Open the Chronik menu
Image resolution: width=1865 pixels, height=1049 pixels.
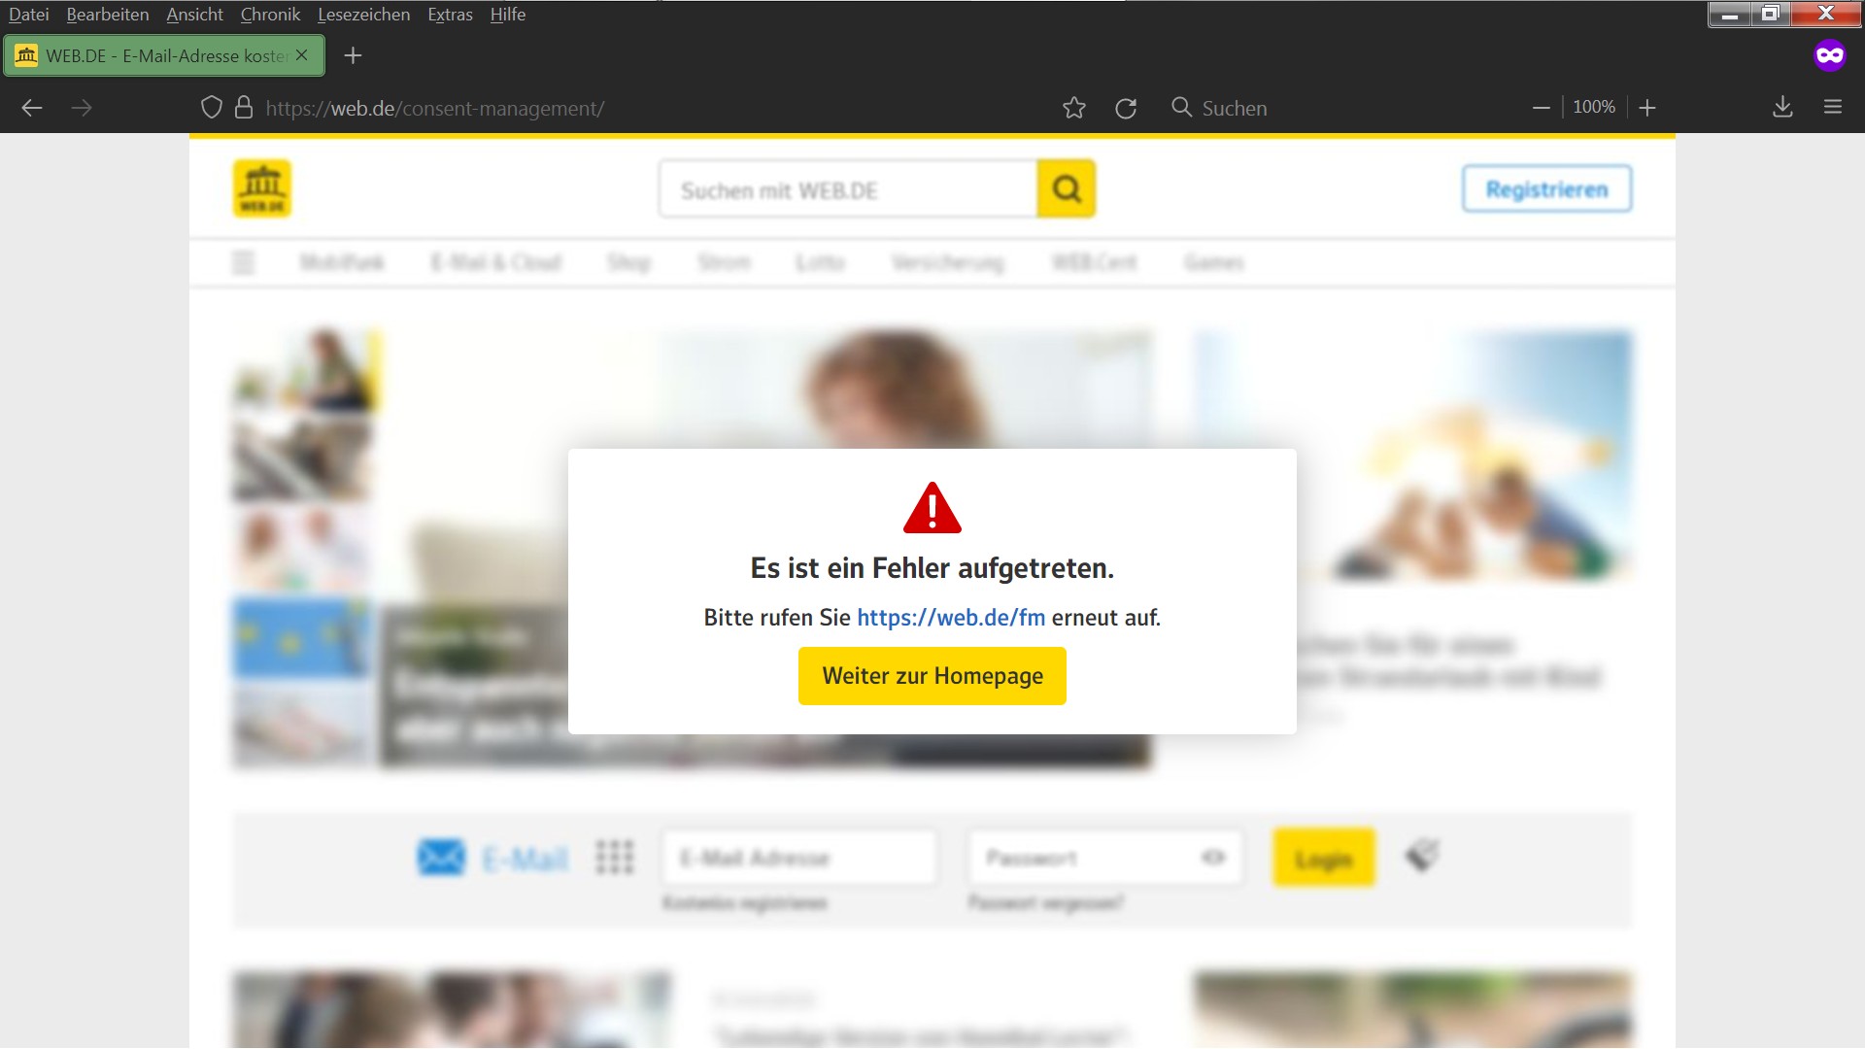click(270, 15)
